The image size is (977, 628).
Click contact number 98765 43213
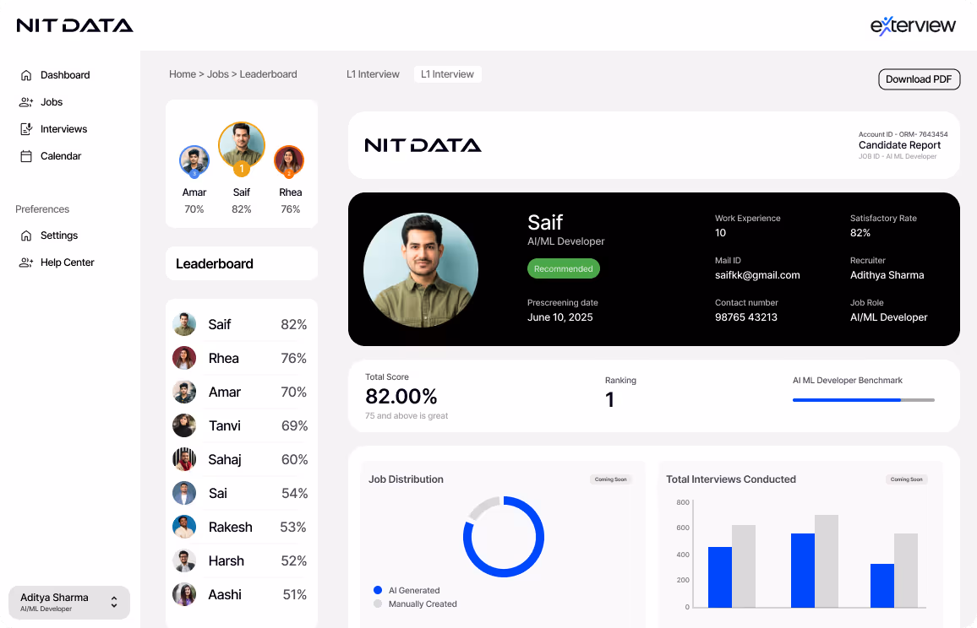(x=745, y=317)
